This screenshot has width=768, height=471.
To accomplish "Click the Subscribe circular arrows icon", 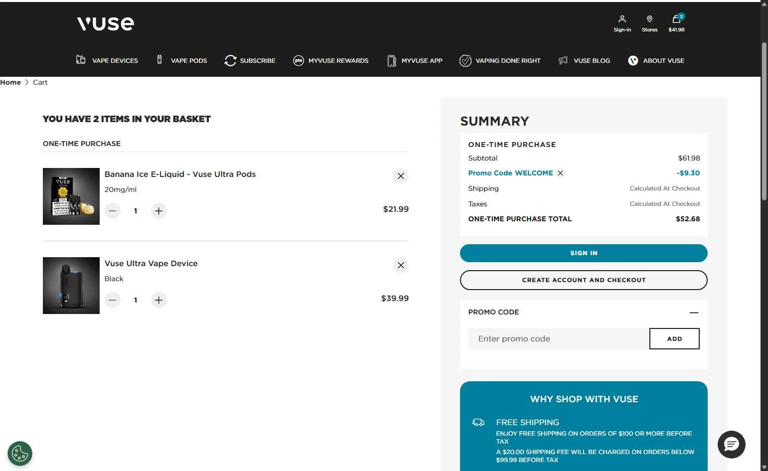I will pos(230,60).
